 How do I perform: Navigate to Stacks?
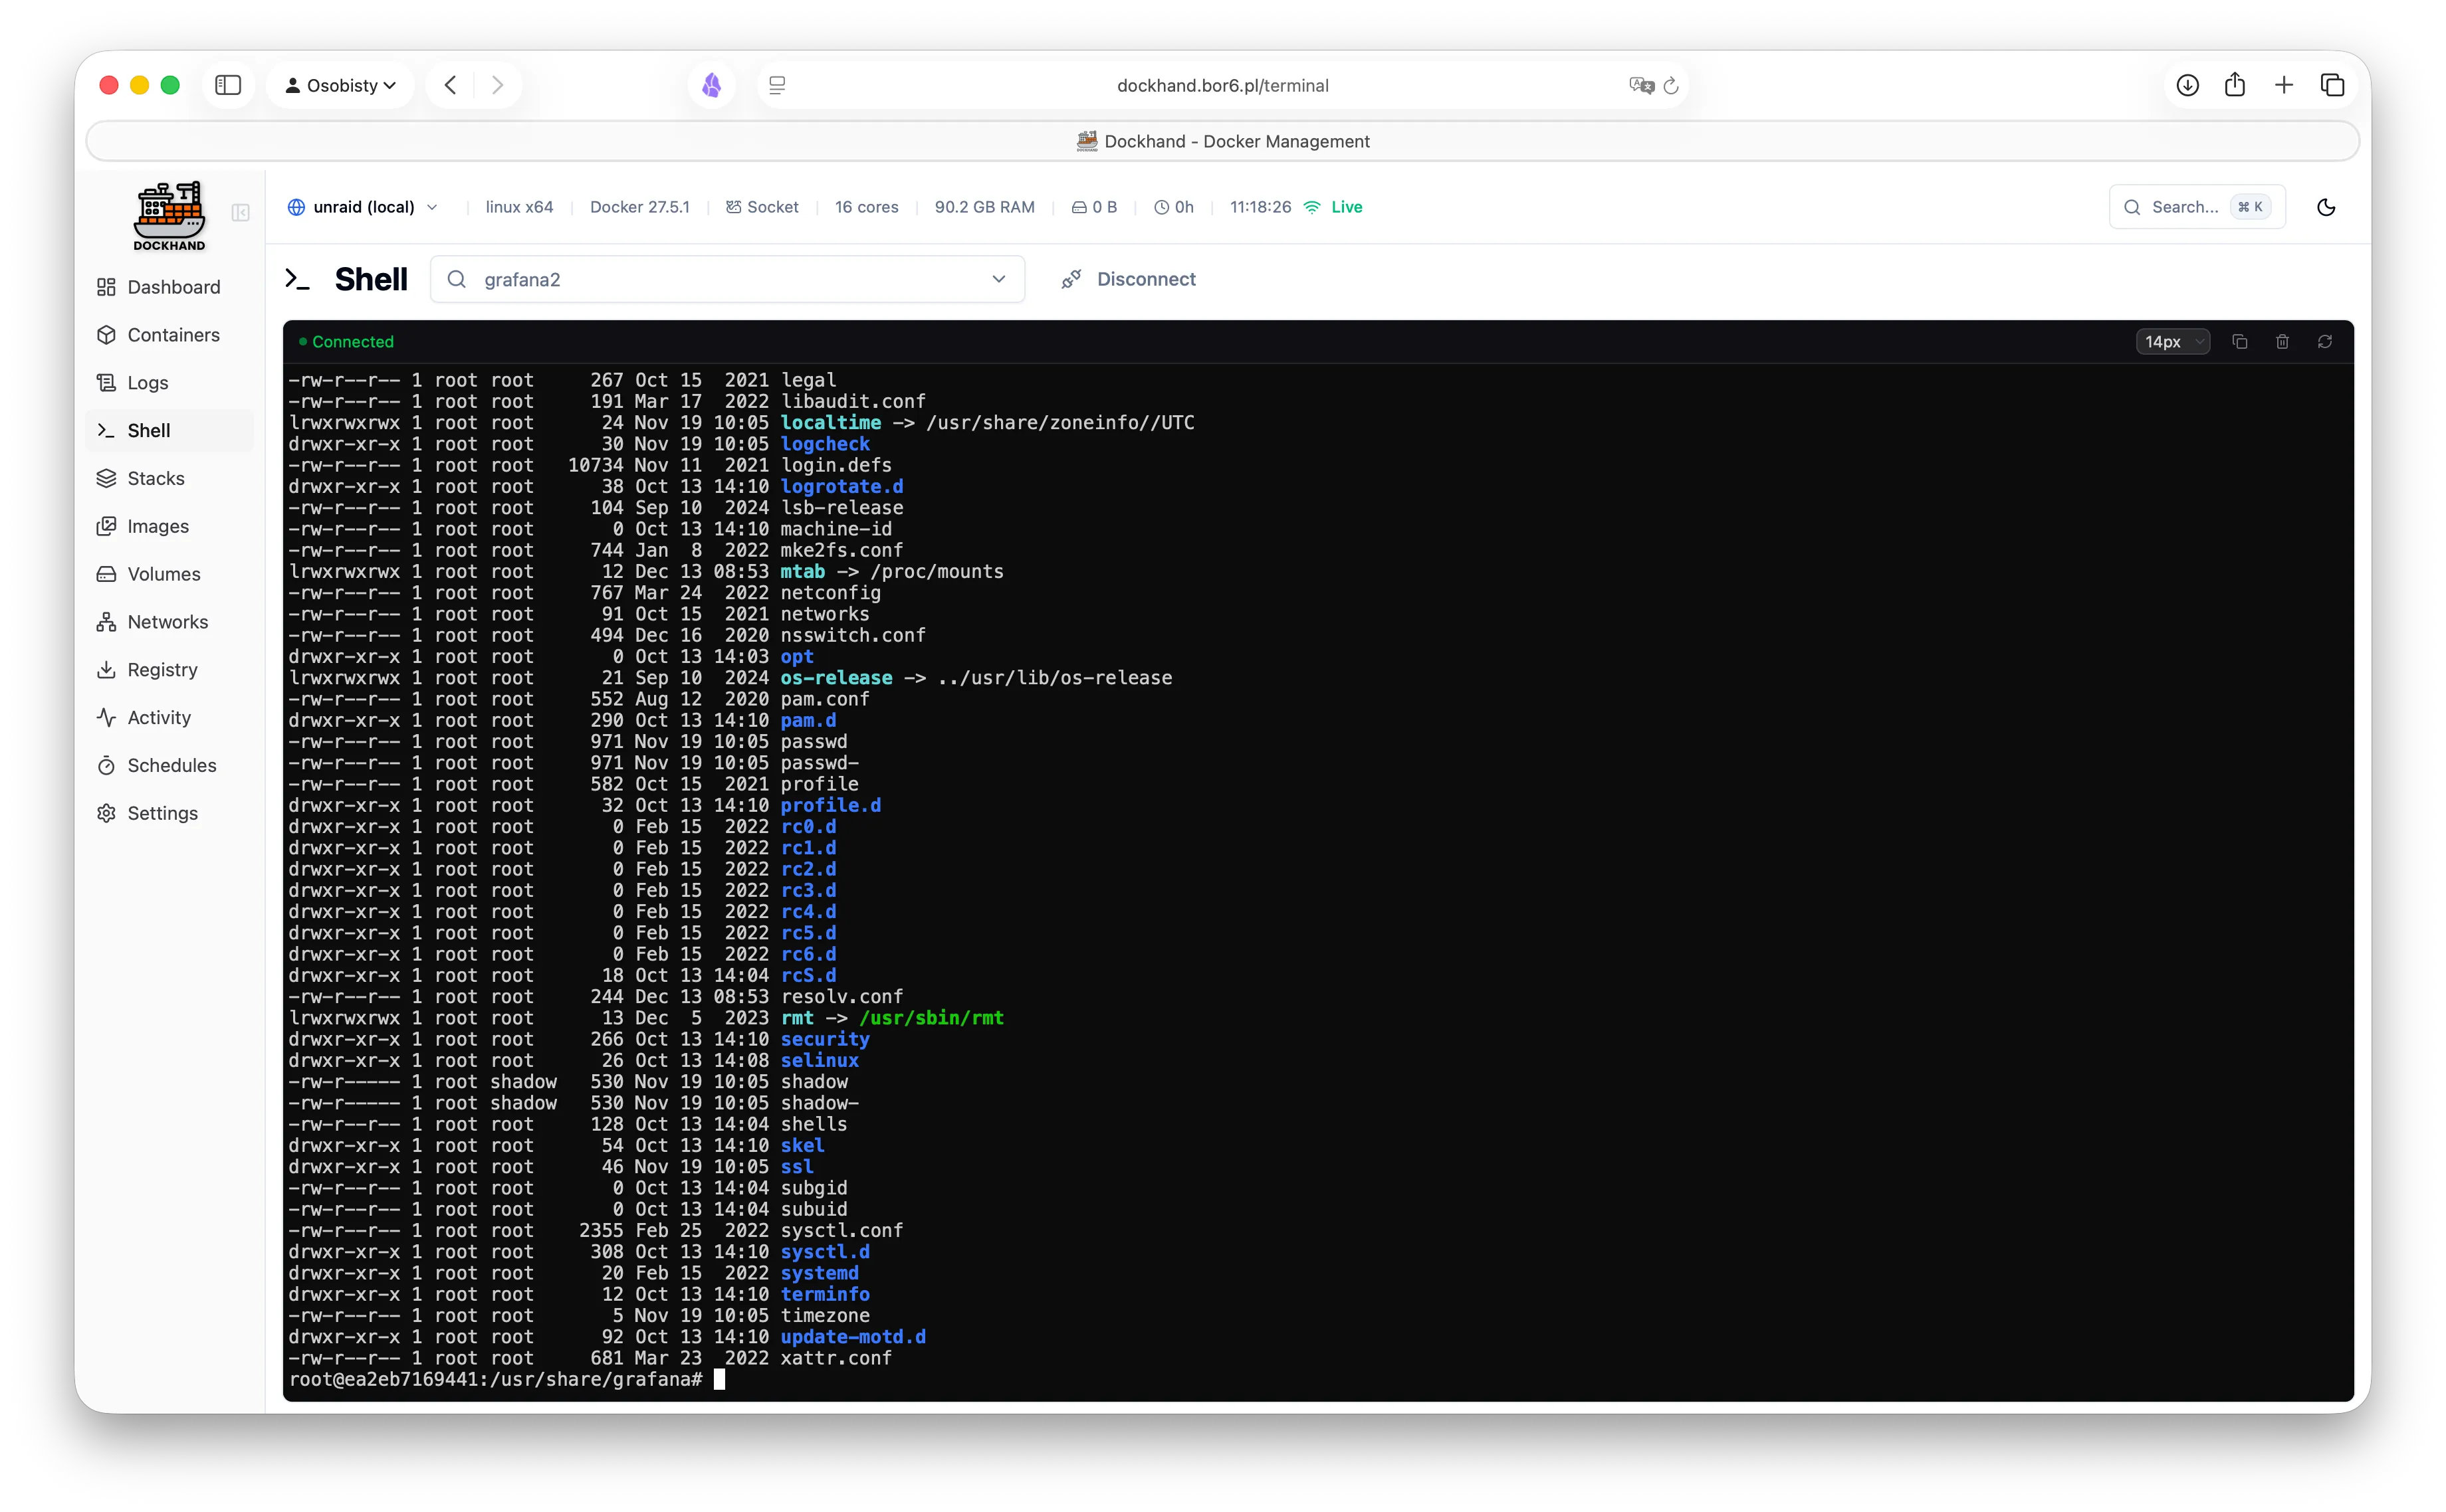click(156, 478)
